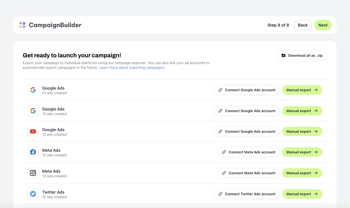The height and width of the screenshot is (208, 350).
Task: Click the Step 8 of 8 progress label
Action: click(x=278, y=25)
